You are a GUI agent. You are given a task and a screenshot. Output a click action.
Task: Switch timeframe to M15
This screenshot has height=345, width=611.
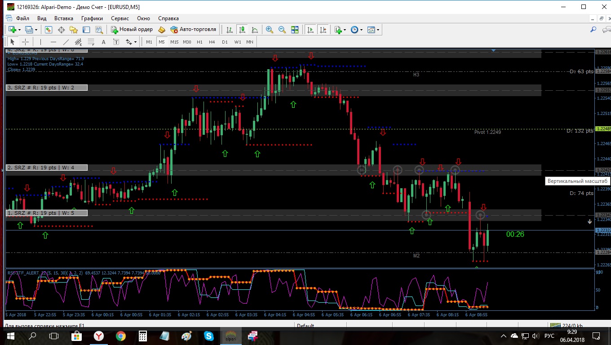click(174, 42)
